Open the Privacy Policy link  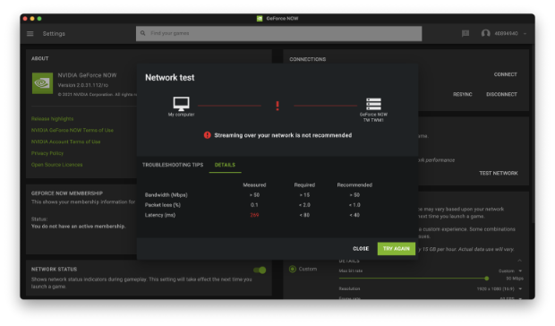point(47,153)
